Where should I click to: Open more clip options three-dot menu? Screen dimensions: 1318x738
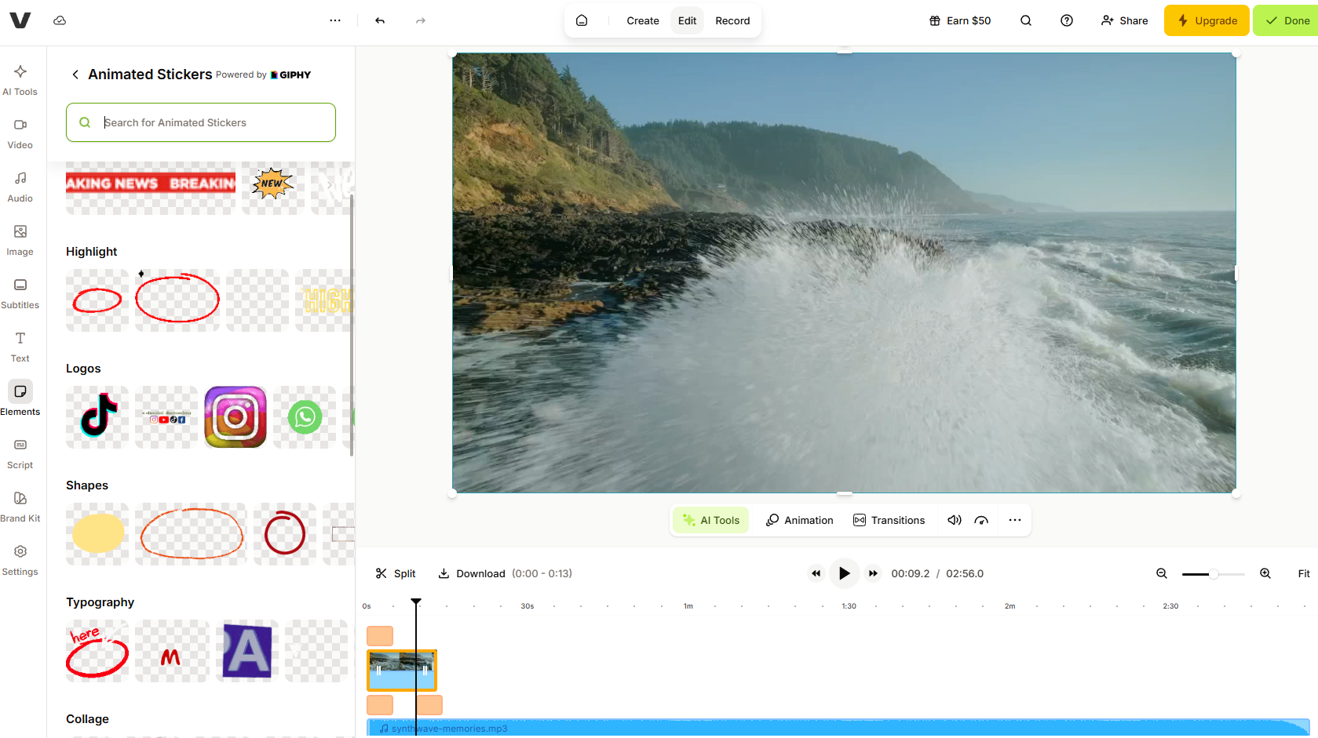point(1015,520)
